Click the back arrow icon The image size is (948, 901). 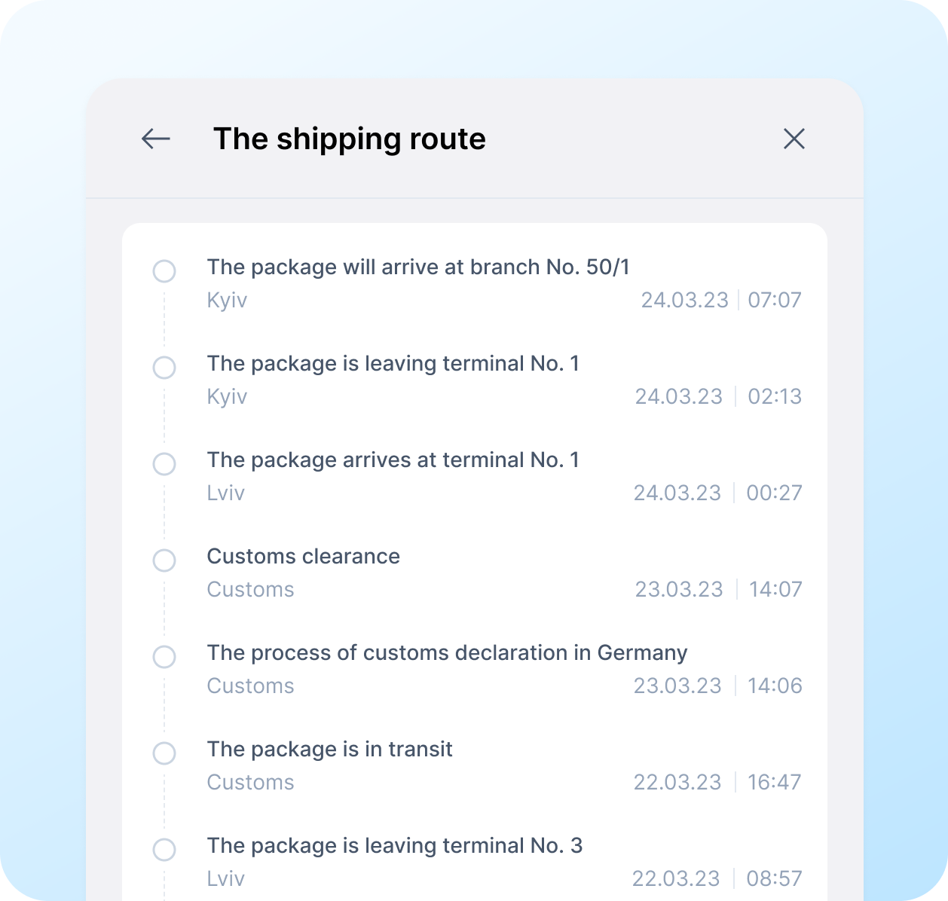[x=156, y=139]
